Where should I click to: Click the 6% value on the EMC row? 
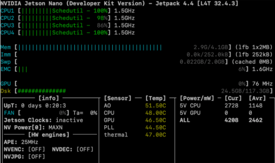pyautogui.click(x=242, y=69)
